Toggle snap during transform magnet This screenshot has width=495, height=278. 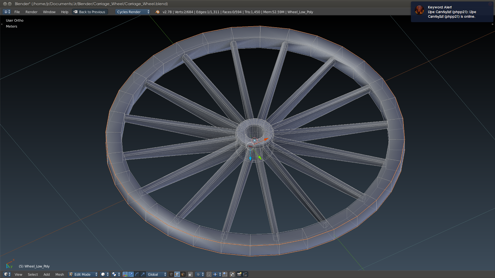pyautogui.click(x=209, y=274)
